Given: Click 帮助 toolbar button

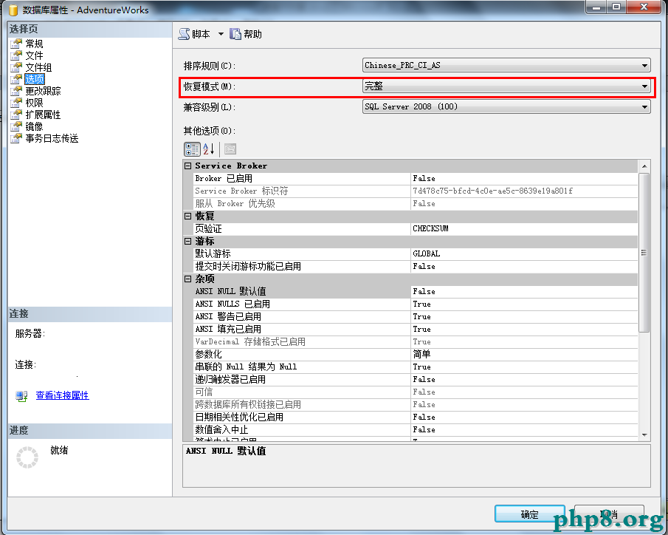Looking at the screenshot, I should click(246, 34).
